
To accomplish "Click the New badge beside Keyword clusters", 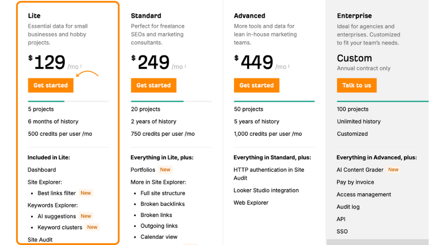I will tap(92, 227).
